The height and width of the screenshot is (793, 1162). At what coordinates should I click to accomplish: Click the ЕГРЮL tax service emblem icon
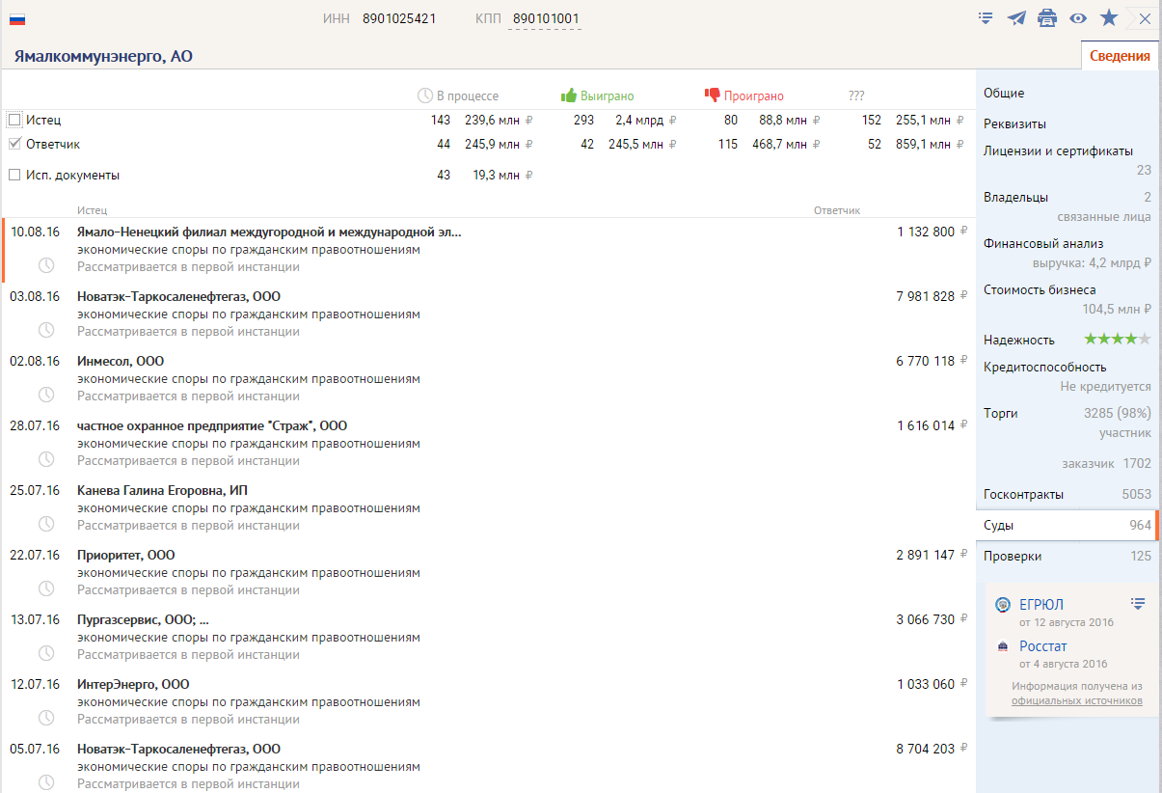pos(1003,605)
